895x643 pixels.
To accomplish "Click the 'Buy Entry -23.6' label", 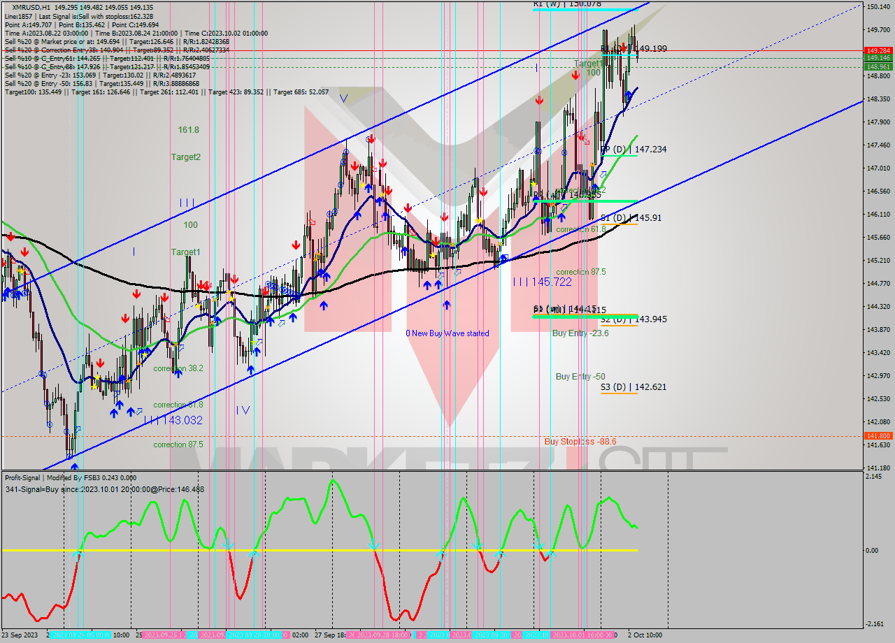I will pyautogui.click(x=580, y=333).
